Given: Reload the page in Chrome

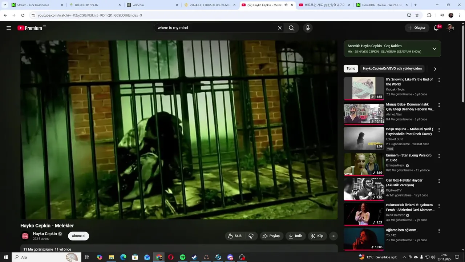Looking at the screenshot, I should [23, 15].
